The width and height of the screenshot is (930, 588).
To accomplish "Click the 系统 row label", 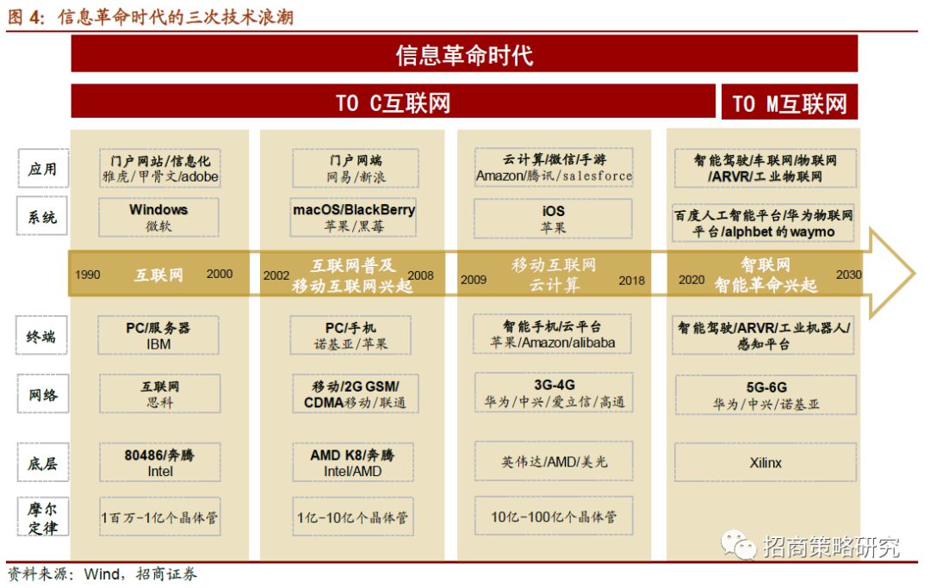I will (41, 217).
